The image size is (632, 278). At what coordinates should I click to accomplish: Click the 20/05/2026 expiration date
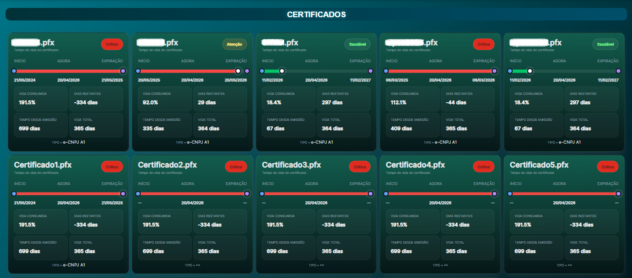tap(236, 80)
